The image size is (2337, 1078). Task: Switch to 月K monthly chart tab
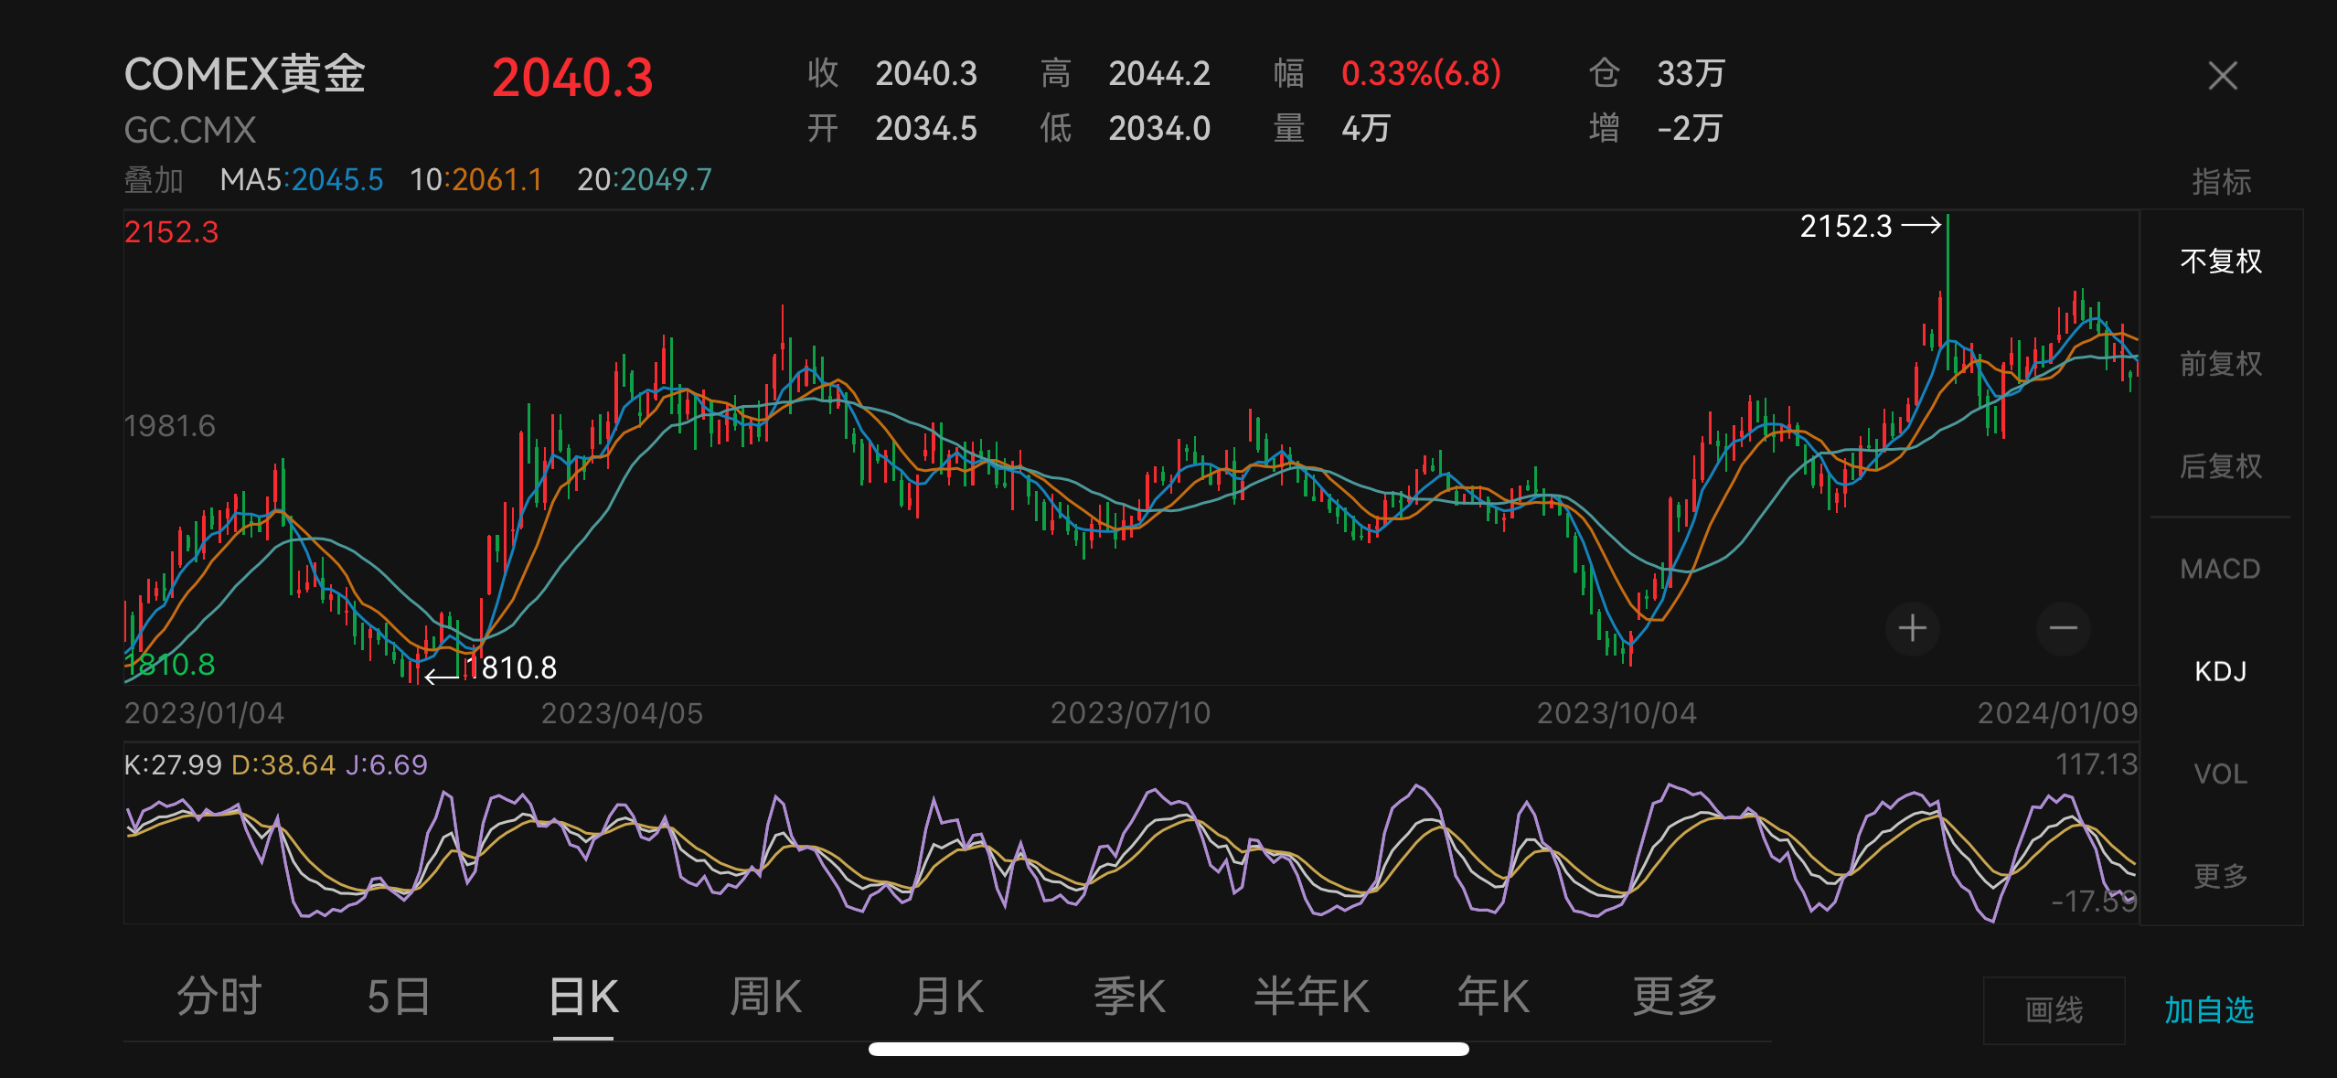(x=947, y=996)
